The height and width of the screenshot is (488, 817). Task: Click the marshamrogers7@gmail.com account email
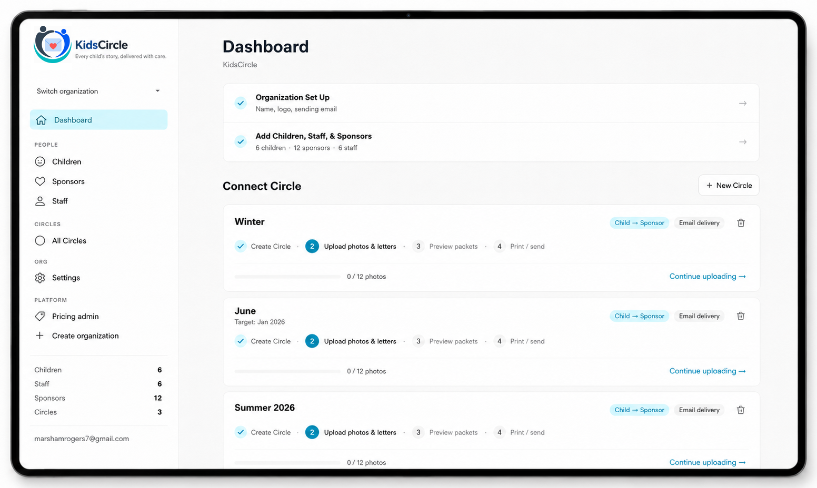tap(82, 439)
